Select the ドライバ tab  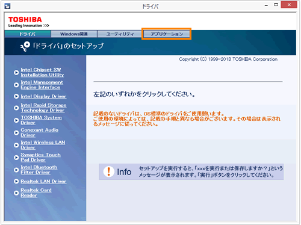pos(28,34)
